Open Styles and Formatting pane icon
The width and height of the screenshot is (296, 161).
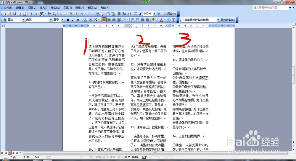pyautogui.click(x=4, y=20)
